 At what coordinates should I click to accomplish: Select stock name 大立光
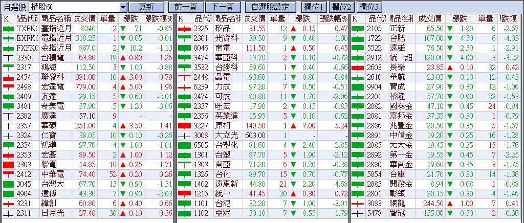(x=227, y=136)
